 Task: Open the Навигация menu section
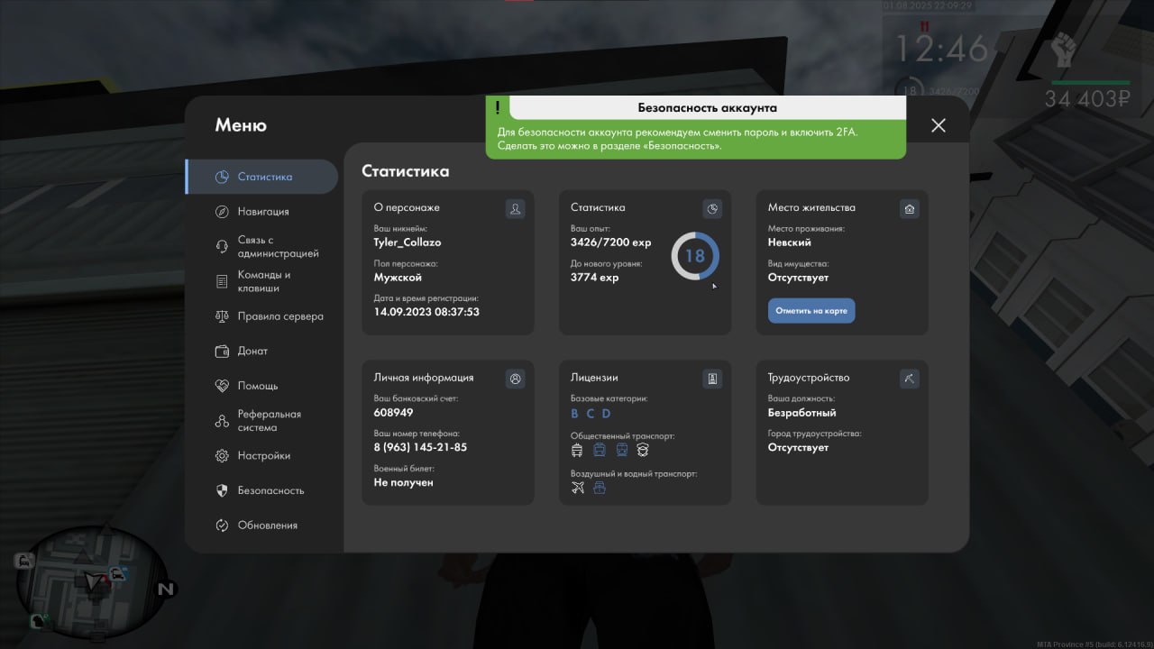(x=261, y=212)
